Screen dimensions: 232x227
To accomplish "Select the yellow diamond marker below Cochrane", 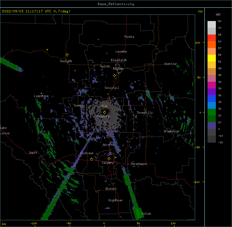I will point(92,159).
